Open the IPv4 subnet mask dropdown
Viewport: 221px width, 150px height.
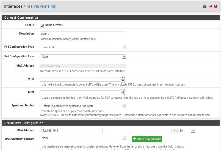point(186,131)
